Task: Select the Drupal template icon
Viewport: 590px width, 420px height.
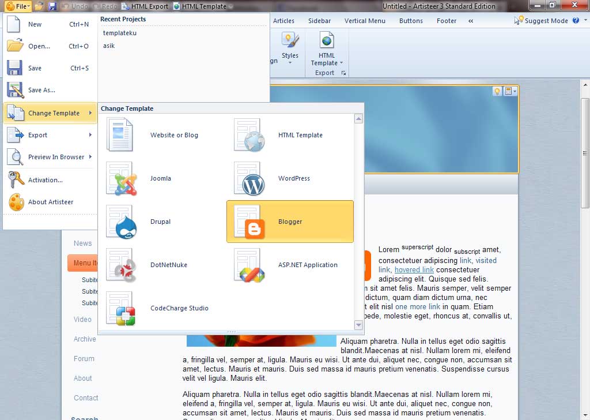Action: tap(122, 222)
